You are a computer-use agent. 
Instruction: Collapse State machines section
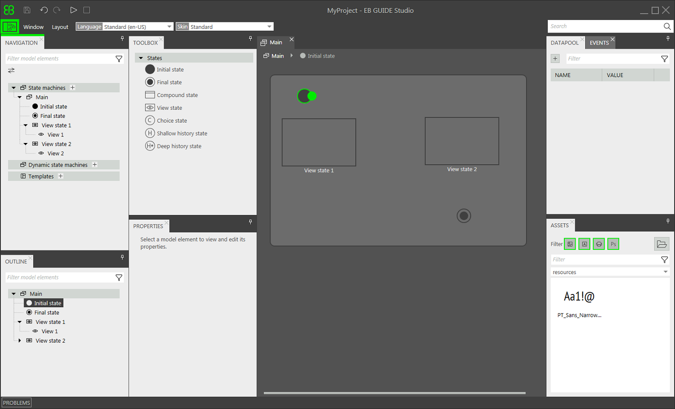pyautogui.click(x=14, y=88)
